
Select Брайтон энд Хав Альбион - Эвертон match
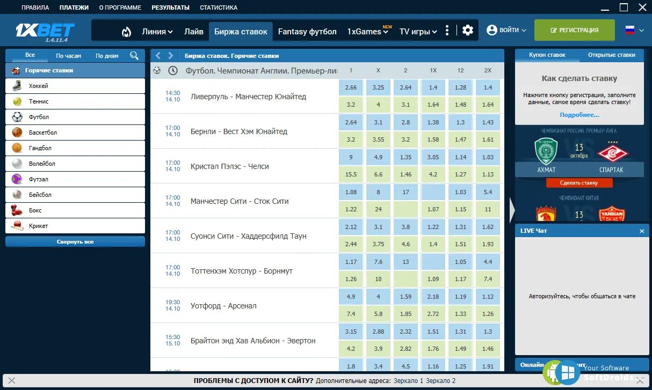pyautogui.click(x=253, y=341)
